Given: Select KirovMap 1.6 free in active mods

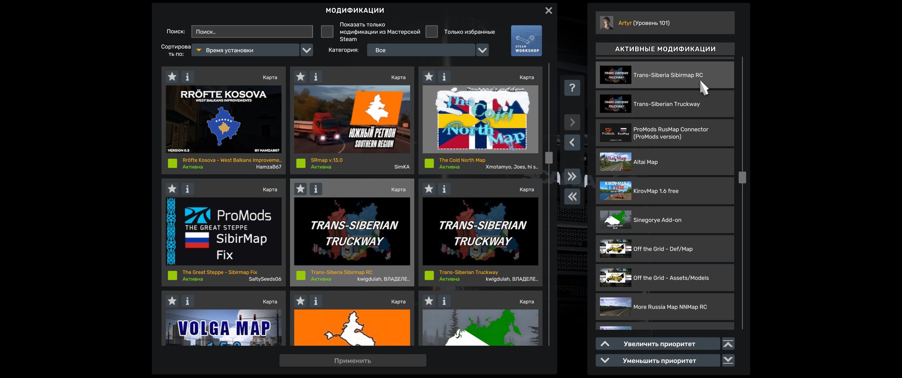Looking at the screenshot, I should [x=665, y=191].
